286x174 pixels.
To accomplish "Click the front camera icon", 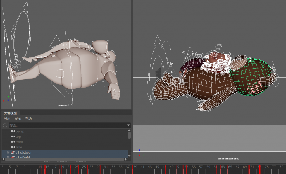I will (13, 142).
